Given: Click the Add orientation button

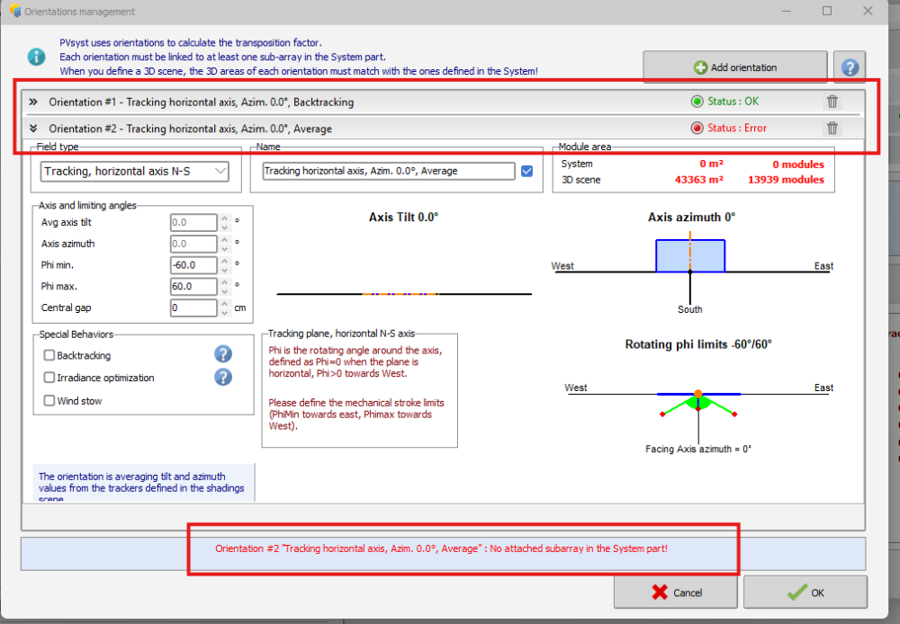Looking at the screenshot, I should pos(734,67).
